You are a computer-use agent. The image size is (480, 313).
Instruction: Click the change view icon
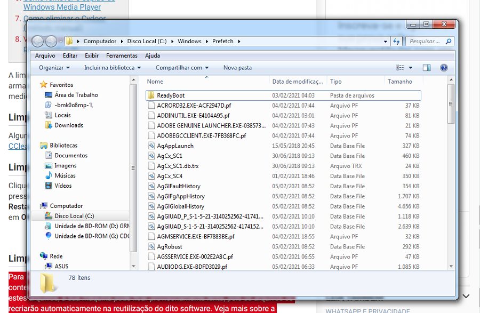(400, 68)
